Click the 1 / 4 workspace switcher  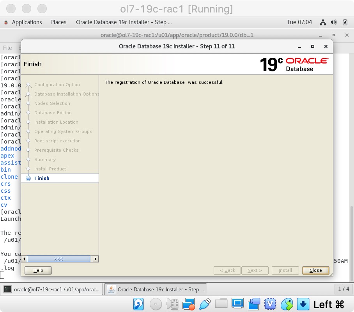coord(343,289)
